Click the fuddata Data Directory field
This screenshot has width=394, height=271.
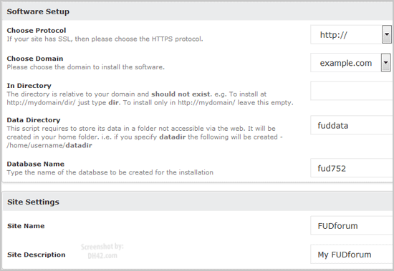point(352,125)
